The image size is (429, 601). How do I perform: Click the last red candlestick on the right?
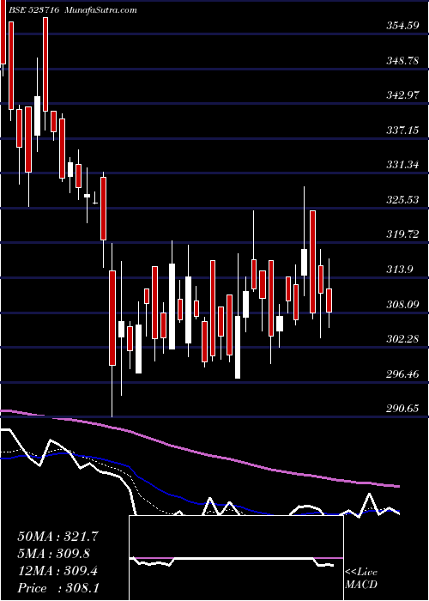(x=329, y=300)
